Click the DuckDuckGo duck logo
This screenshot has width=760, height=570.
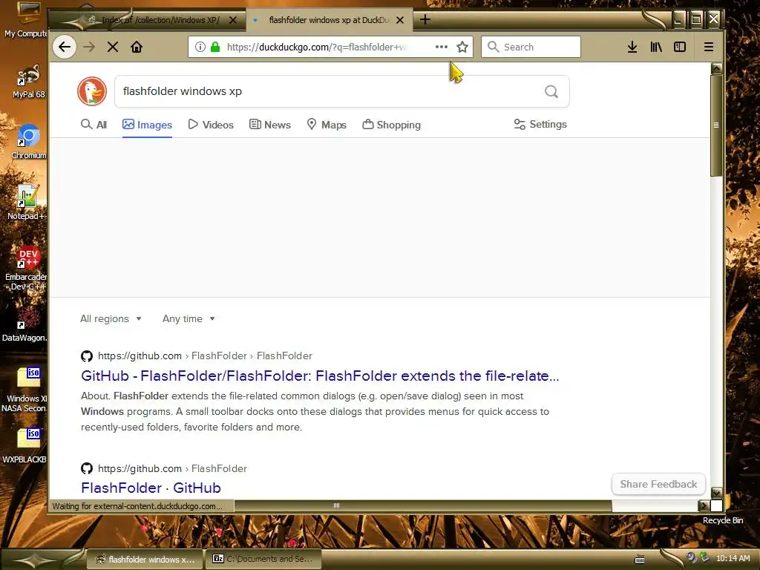point(92,91)
